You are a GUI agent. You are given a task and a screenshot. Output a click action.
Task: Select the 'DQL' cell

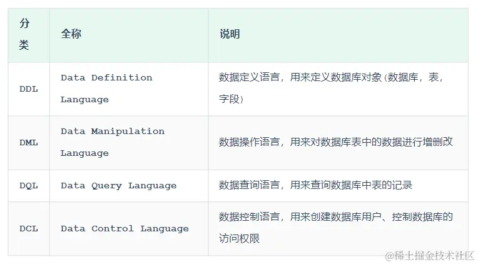(29, 186)
